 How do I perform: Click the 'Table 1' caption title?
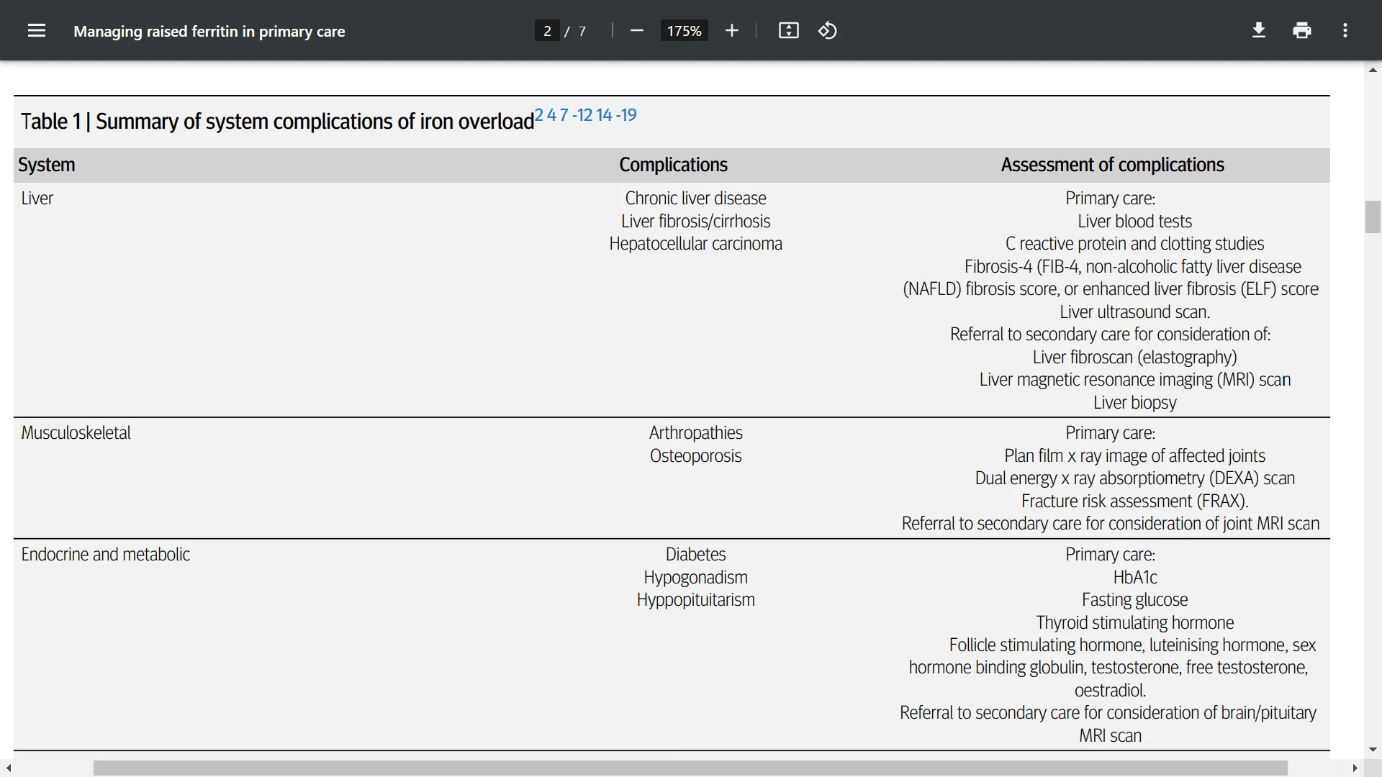coord(277,121)
